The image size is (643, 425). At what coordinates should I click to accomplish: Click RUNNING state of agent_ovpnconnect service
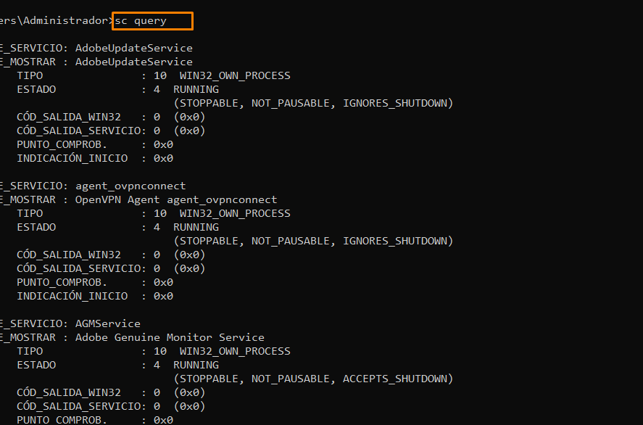196,227
